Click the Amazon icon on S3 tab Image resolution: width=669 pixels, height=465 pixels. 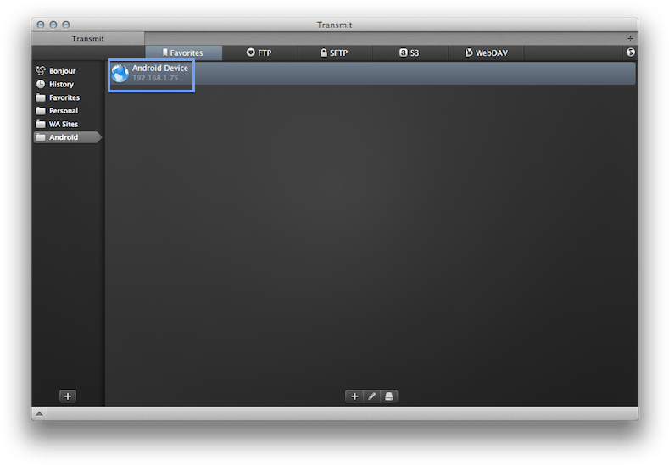pyautogui.click(x=404, y=53)
